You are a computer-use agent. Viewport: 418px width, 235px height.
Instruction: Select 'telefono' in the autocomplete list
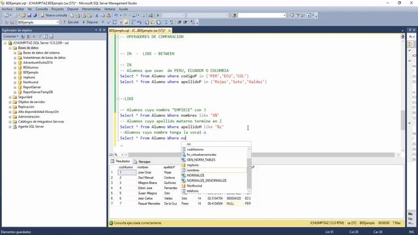click(214, 191)
